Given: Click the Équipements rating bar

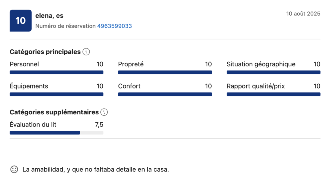Looking at the screenshot, I should [x=57, y=94].
